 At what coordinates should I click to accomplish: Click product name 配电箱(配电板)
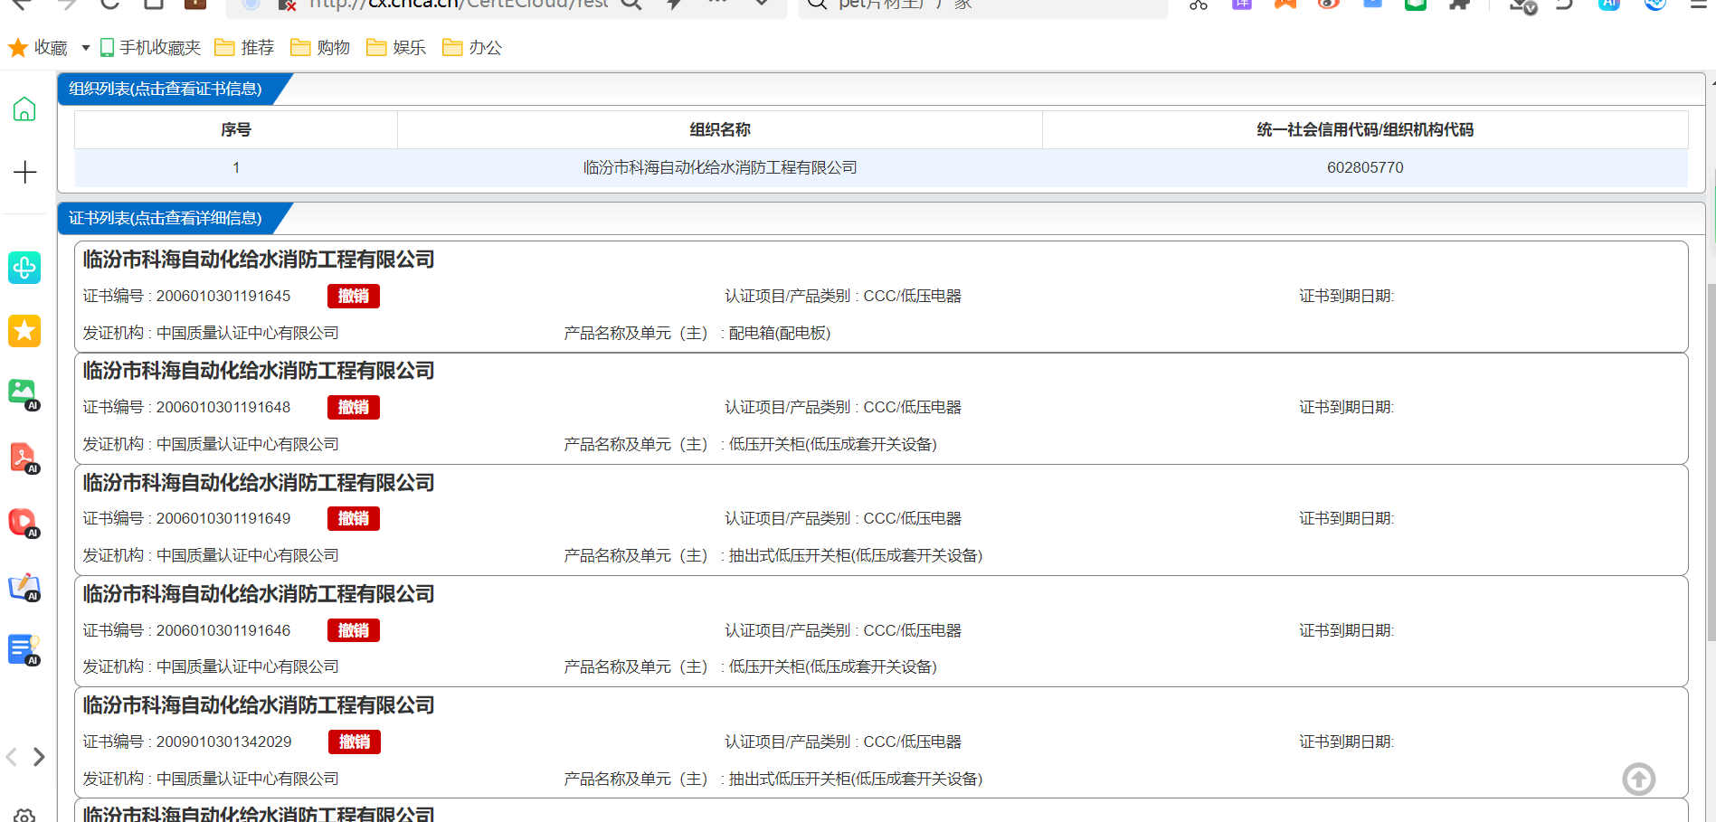[x=780, y=334]
